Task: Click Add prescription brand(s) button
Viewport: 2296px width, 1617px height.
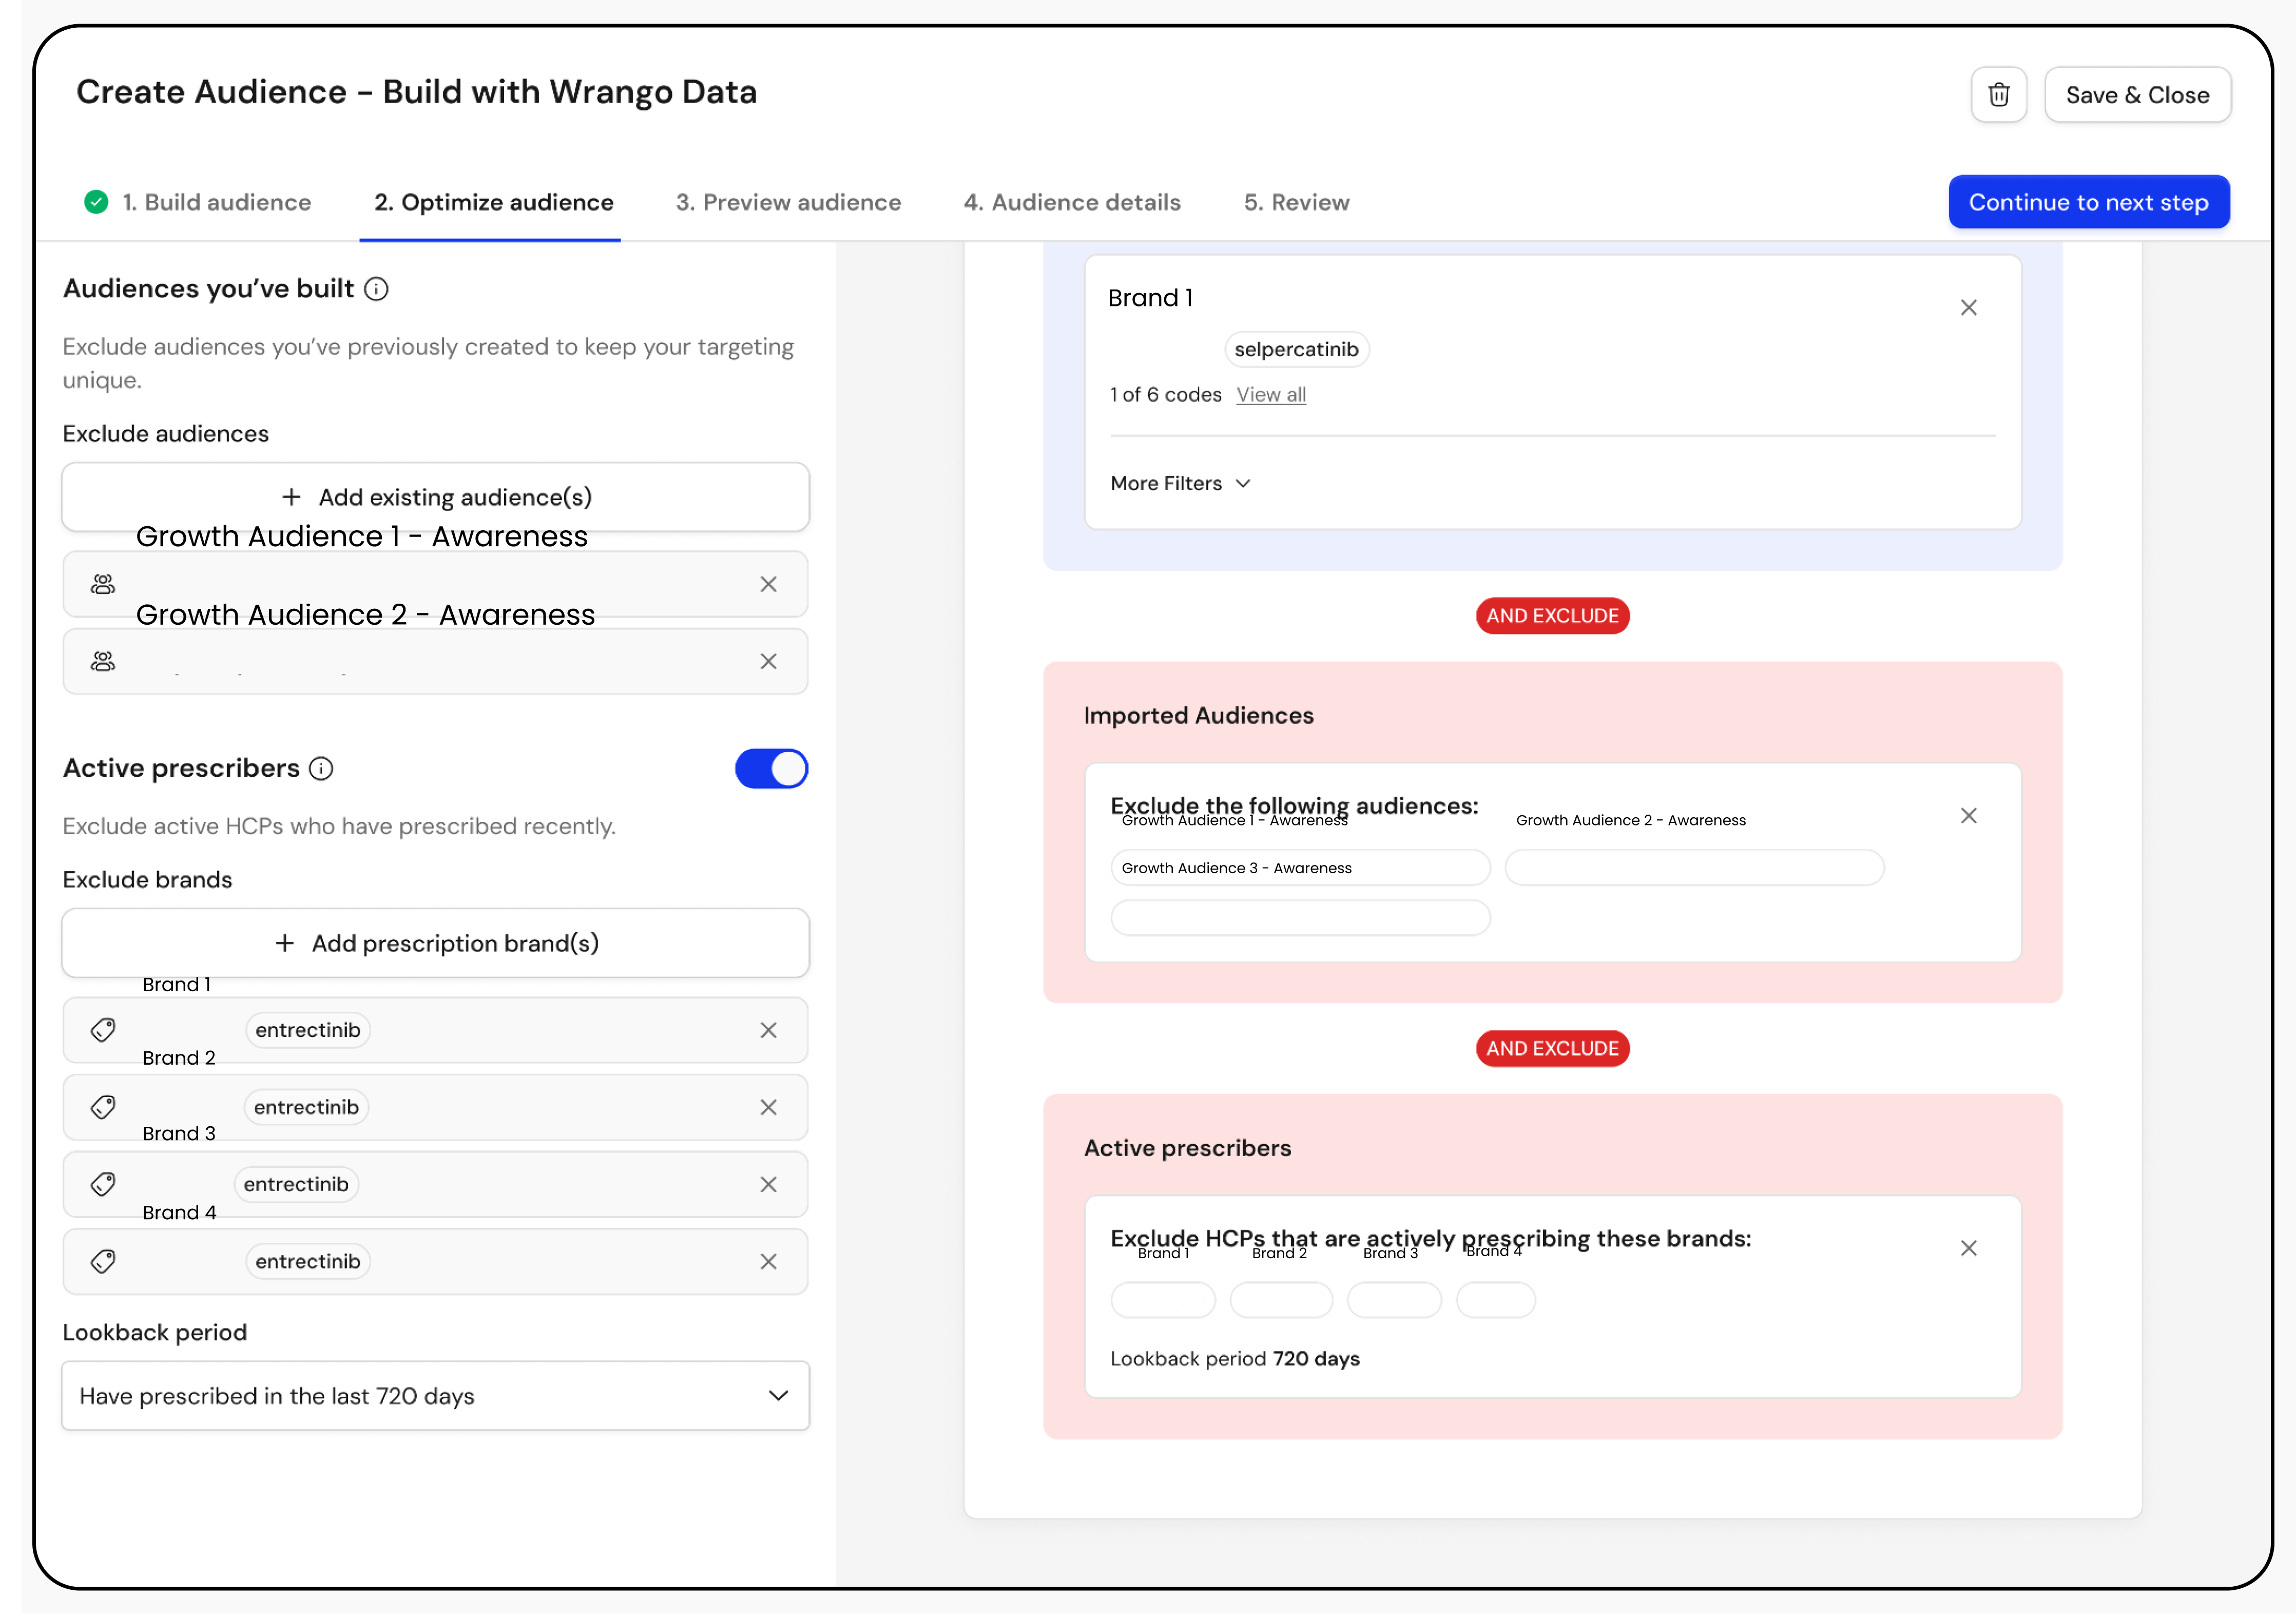Action: 435,943
